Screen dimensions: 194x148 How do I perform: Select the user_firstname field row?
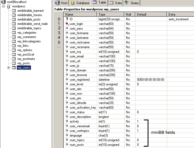tap(129, 33)
